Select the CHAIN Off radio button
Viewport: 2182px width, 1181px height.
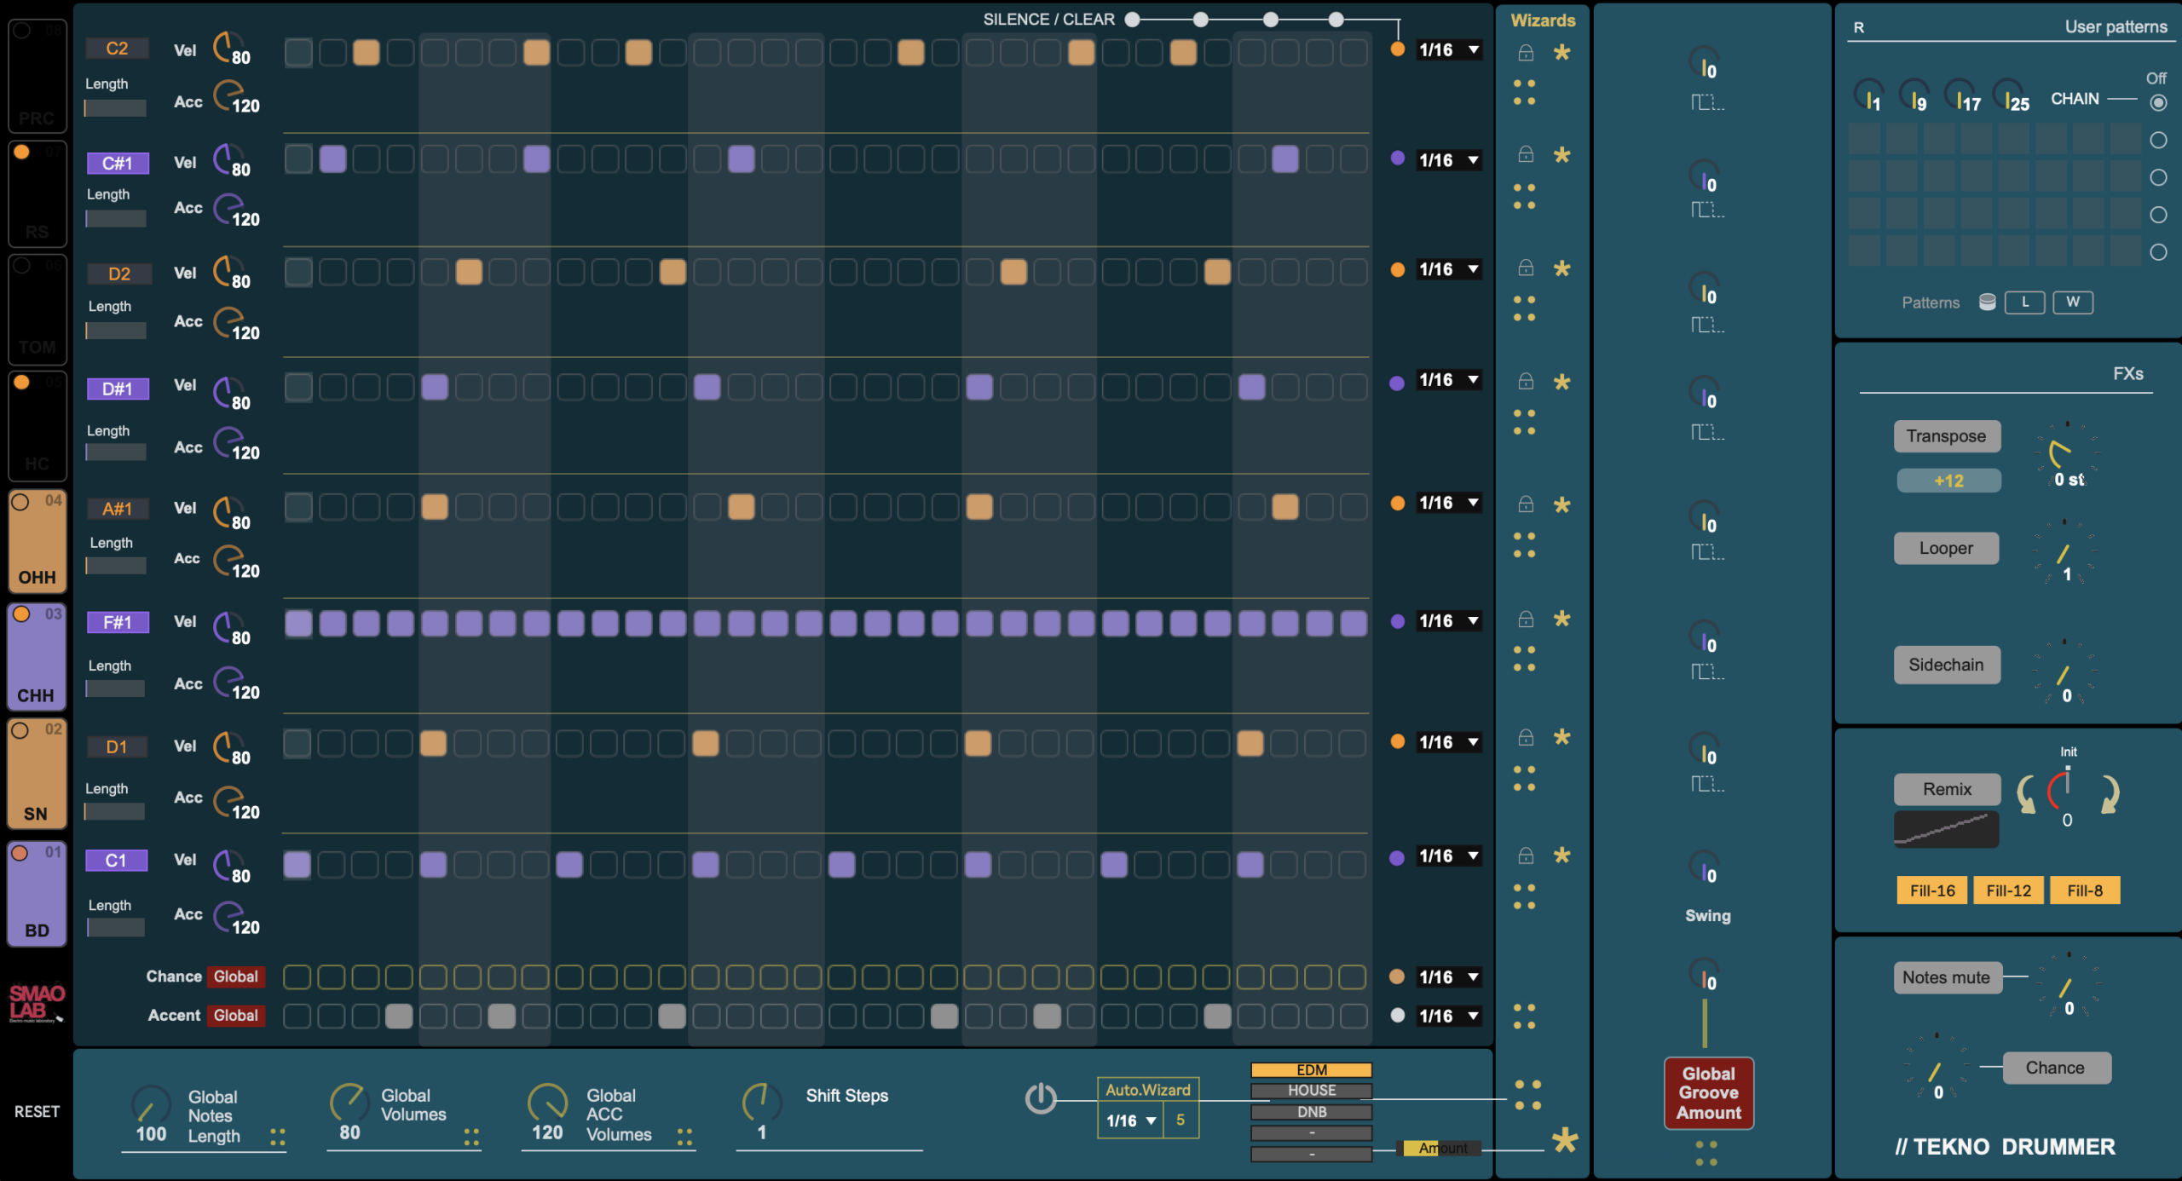pos(2158,103)
